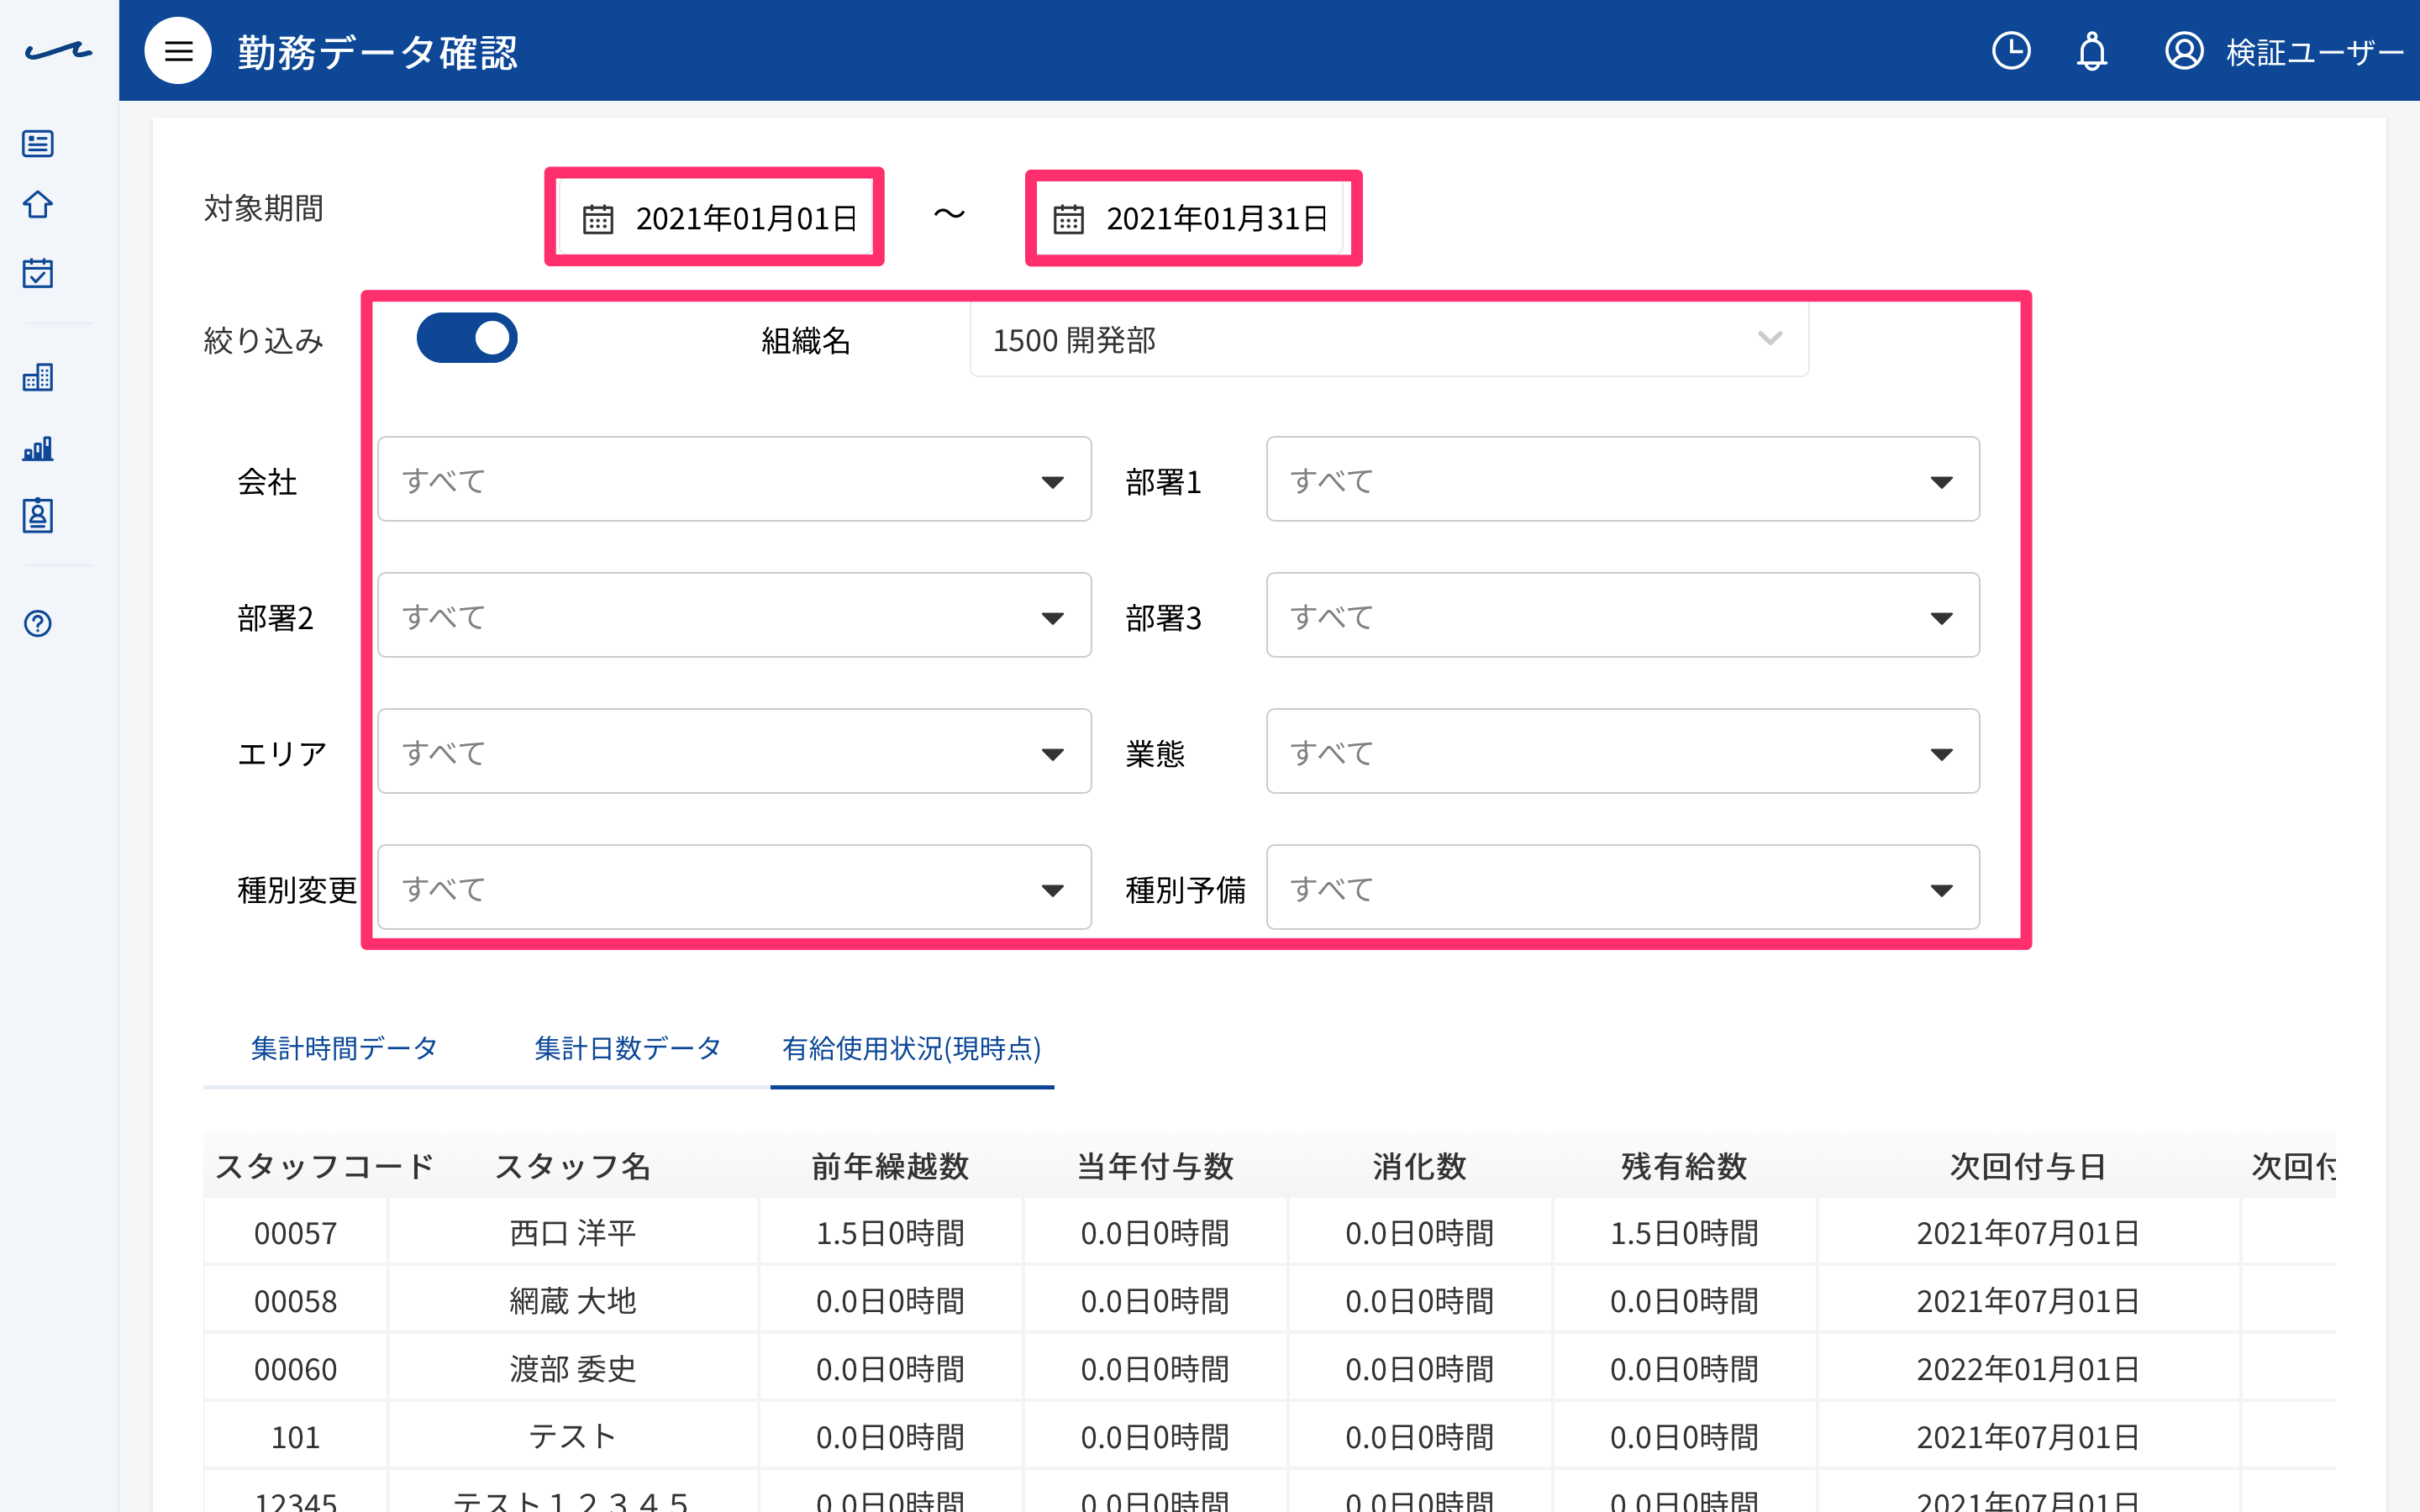The height and width of the screenshot is (1512, 2420).
Task: Open the bar chart sidebar icon
Action: (38, 448)
